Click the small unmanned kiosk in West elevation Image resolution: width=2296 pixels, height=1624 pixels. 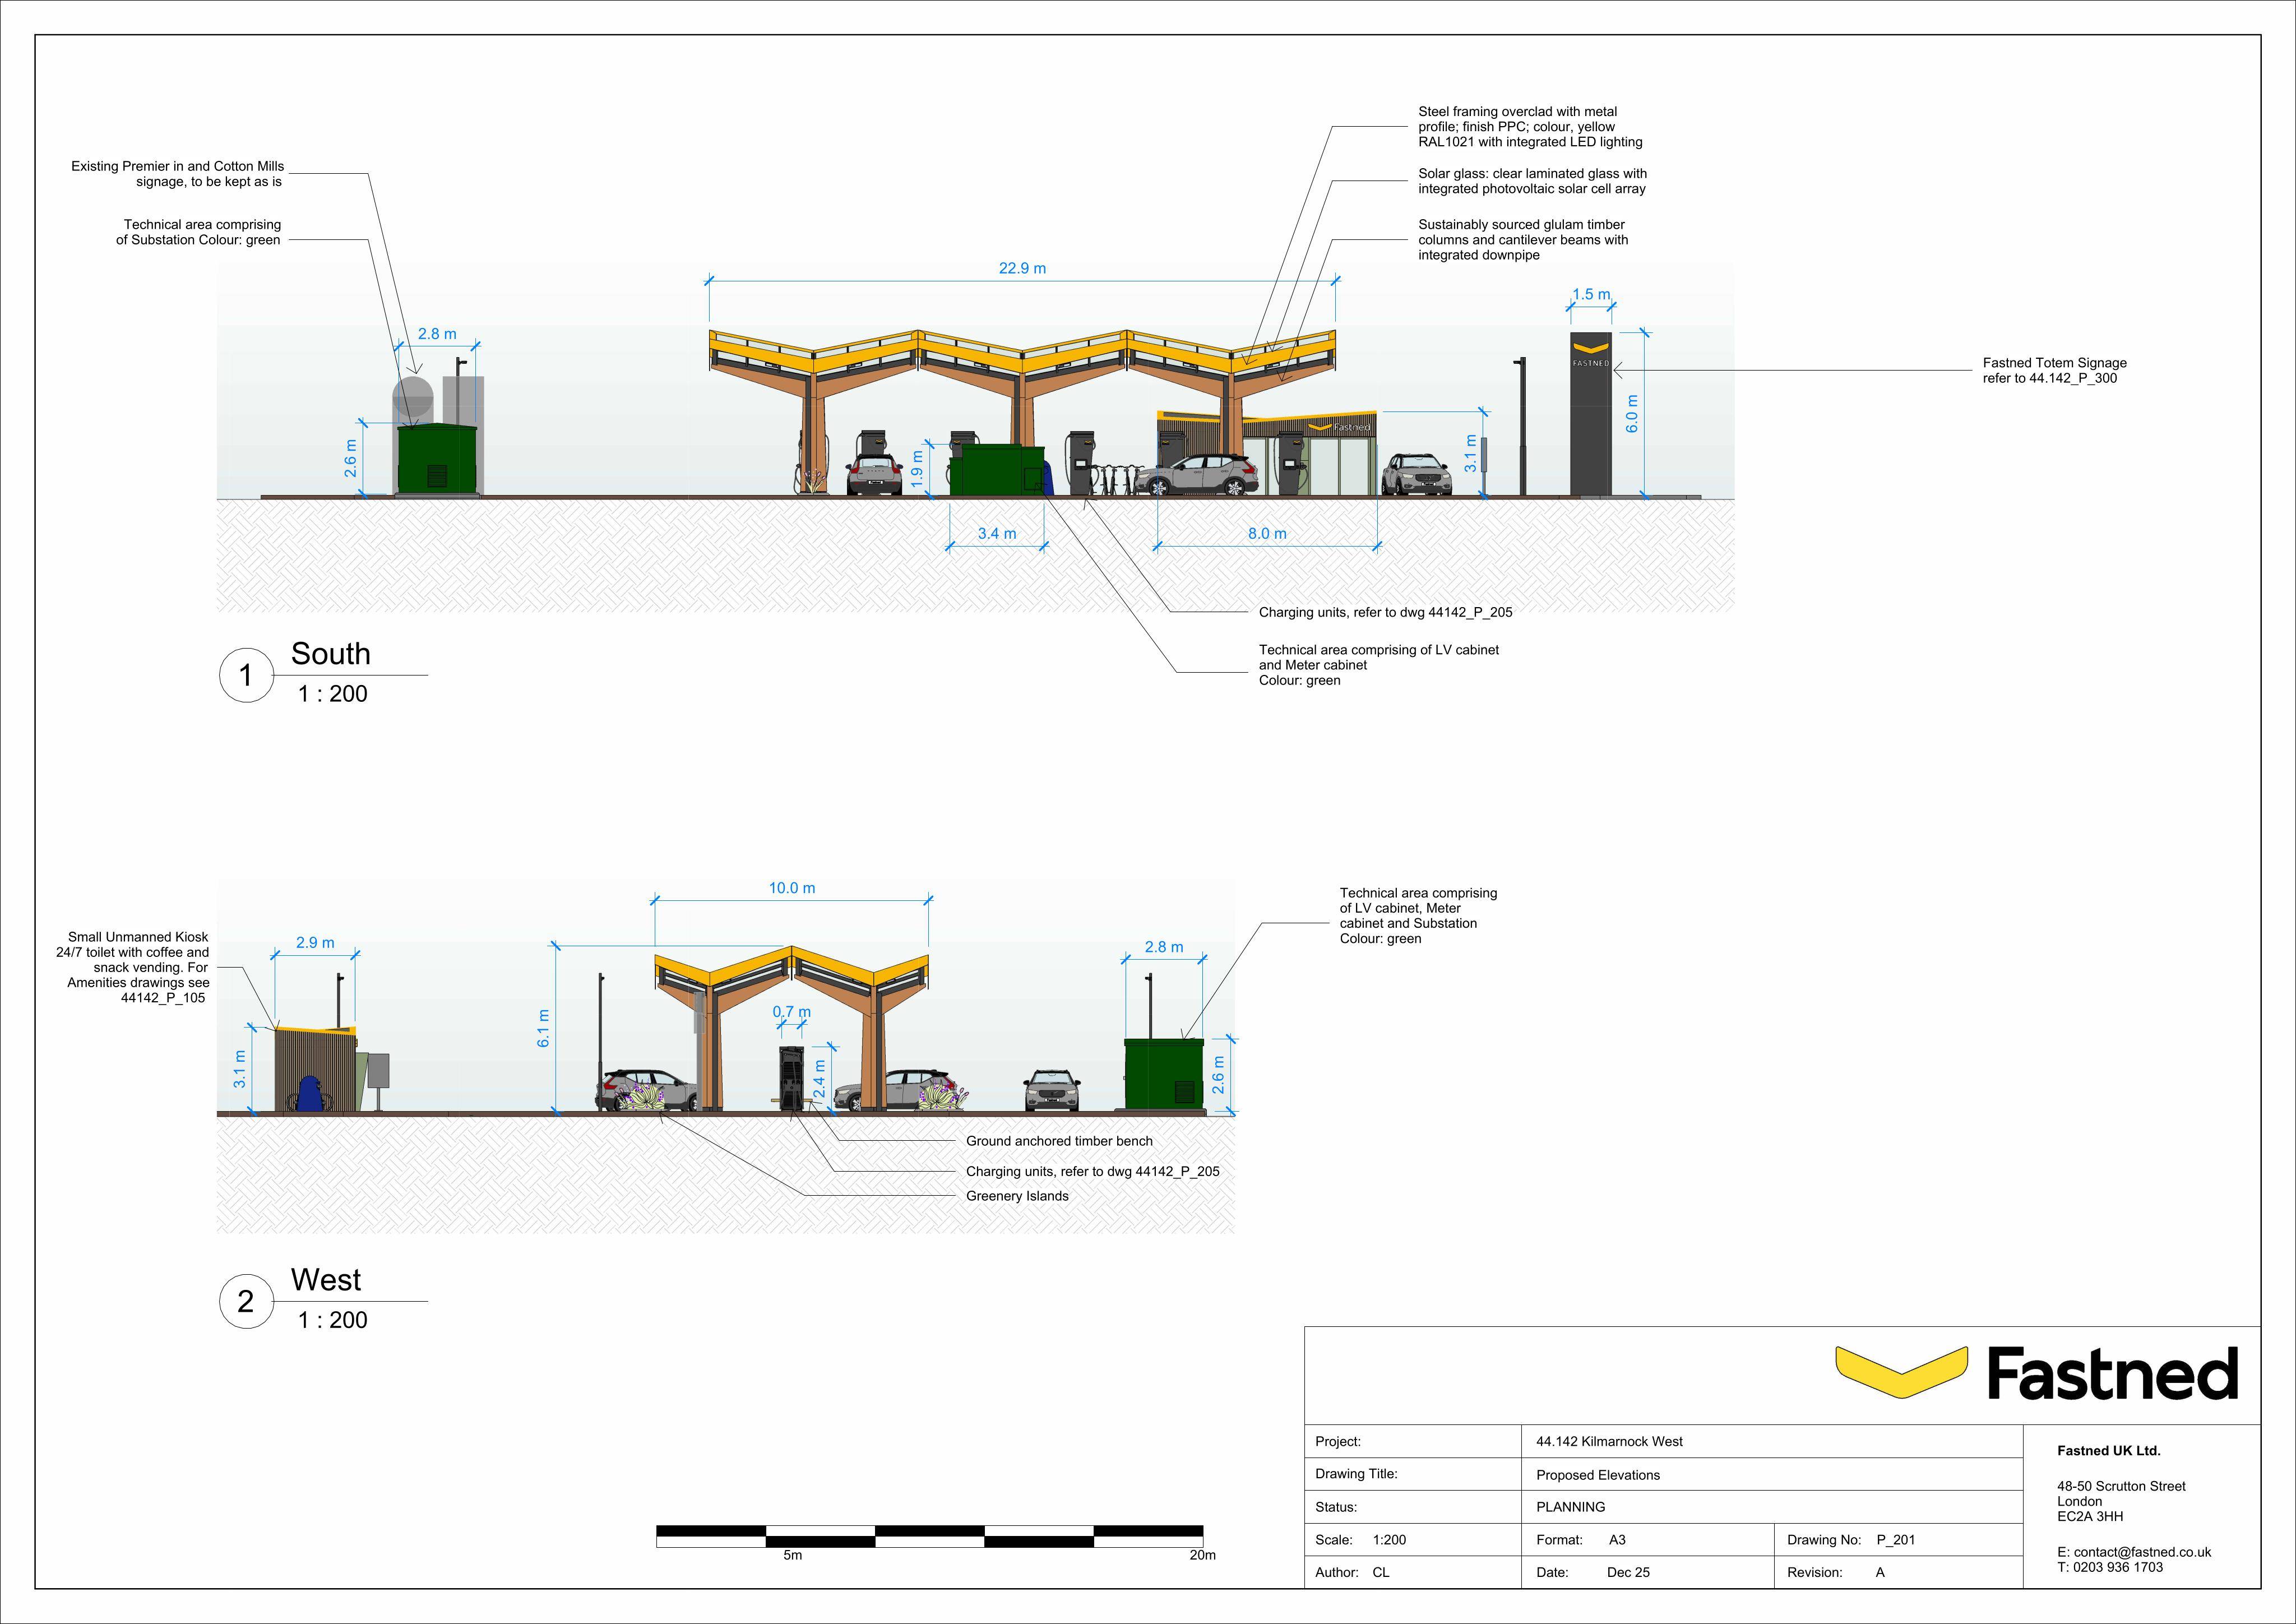click(x=316, y=1069)
